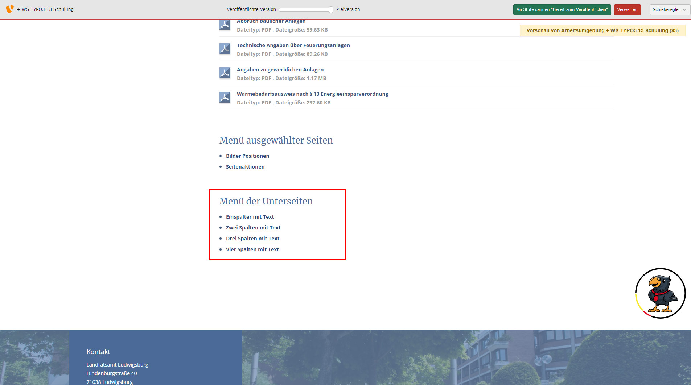Go to the Seitenaktionen page
This screenshot has height=385, width=691.
pos(245,167)
